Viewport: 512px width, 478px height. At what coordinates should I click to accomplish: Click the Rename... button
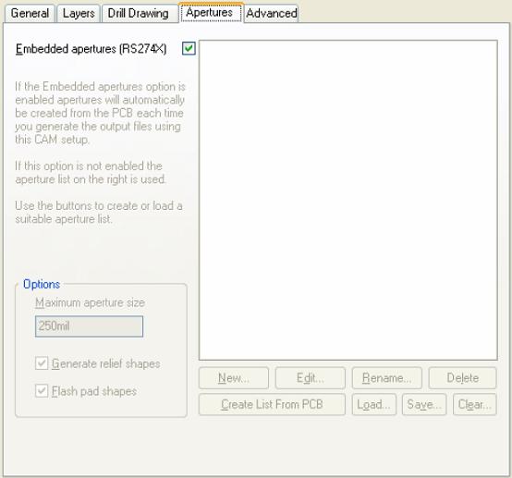[387, 378]
